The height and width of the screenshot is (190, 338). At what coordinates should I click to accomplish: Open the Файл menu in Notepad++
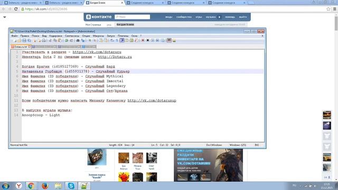click(x=14, y=36)
